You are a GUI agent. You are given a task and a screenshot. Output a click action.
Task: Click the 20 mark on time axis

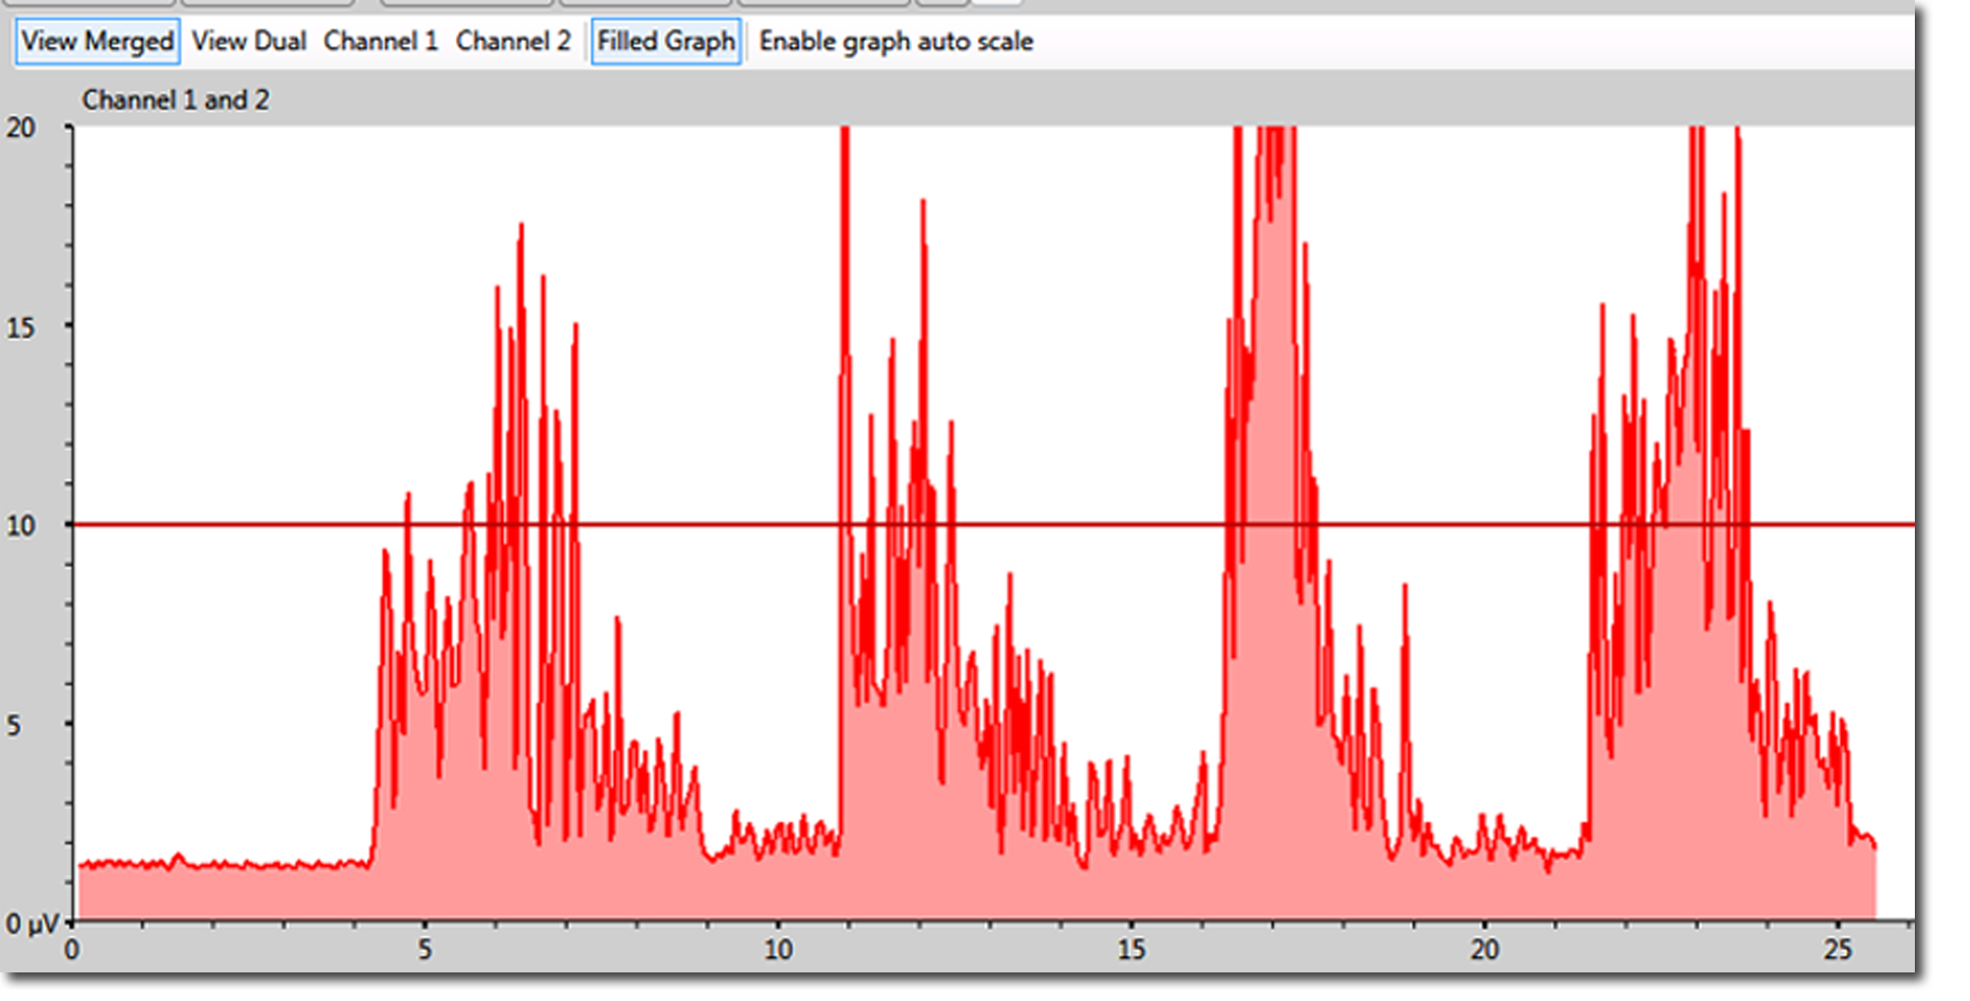click(1484, 950)
